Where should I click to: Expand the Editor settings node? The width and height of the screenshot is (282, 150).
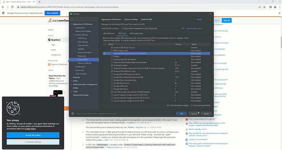tap(72, 81)
